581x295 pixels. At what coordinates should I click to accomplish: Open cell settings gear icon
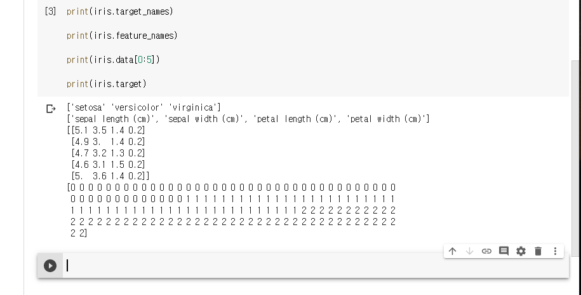click(x=521, y=251)
